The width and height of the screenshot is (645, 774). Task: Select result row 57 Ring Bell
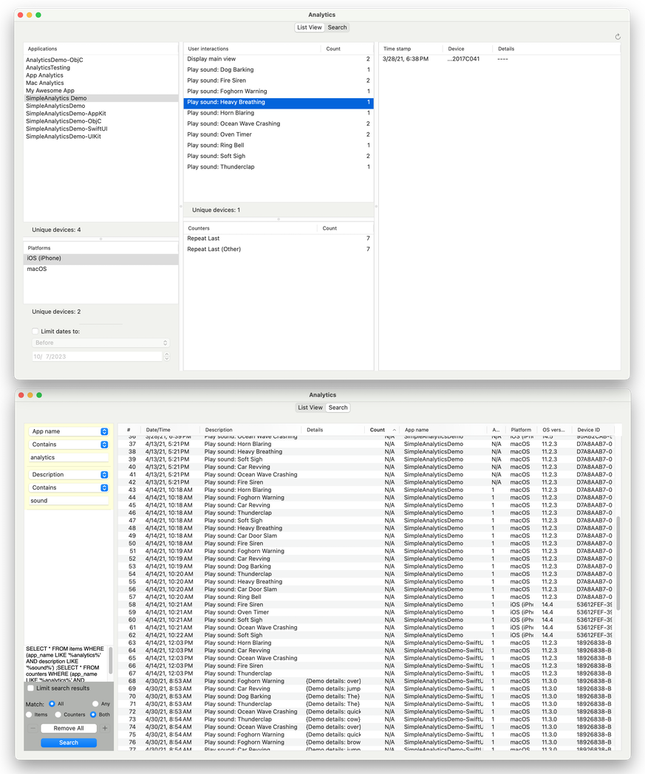pyautogui.click(x=368, y=597)
